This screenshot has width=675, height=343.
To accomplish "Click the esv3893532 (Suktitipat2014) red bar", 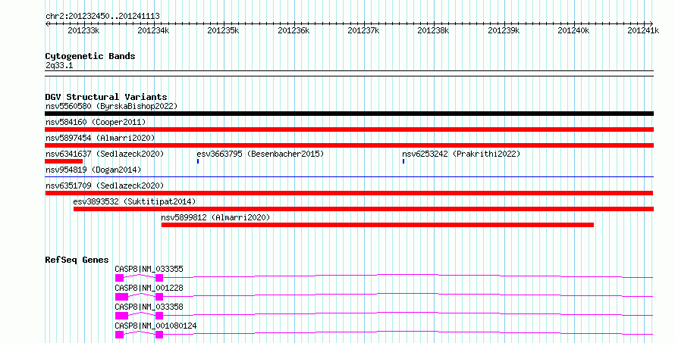I will pos(363,209).
